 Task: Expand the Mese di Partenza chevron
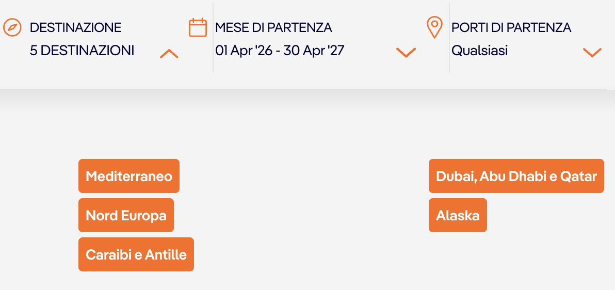(406, 52)
